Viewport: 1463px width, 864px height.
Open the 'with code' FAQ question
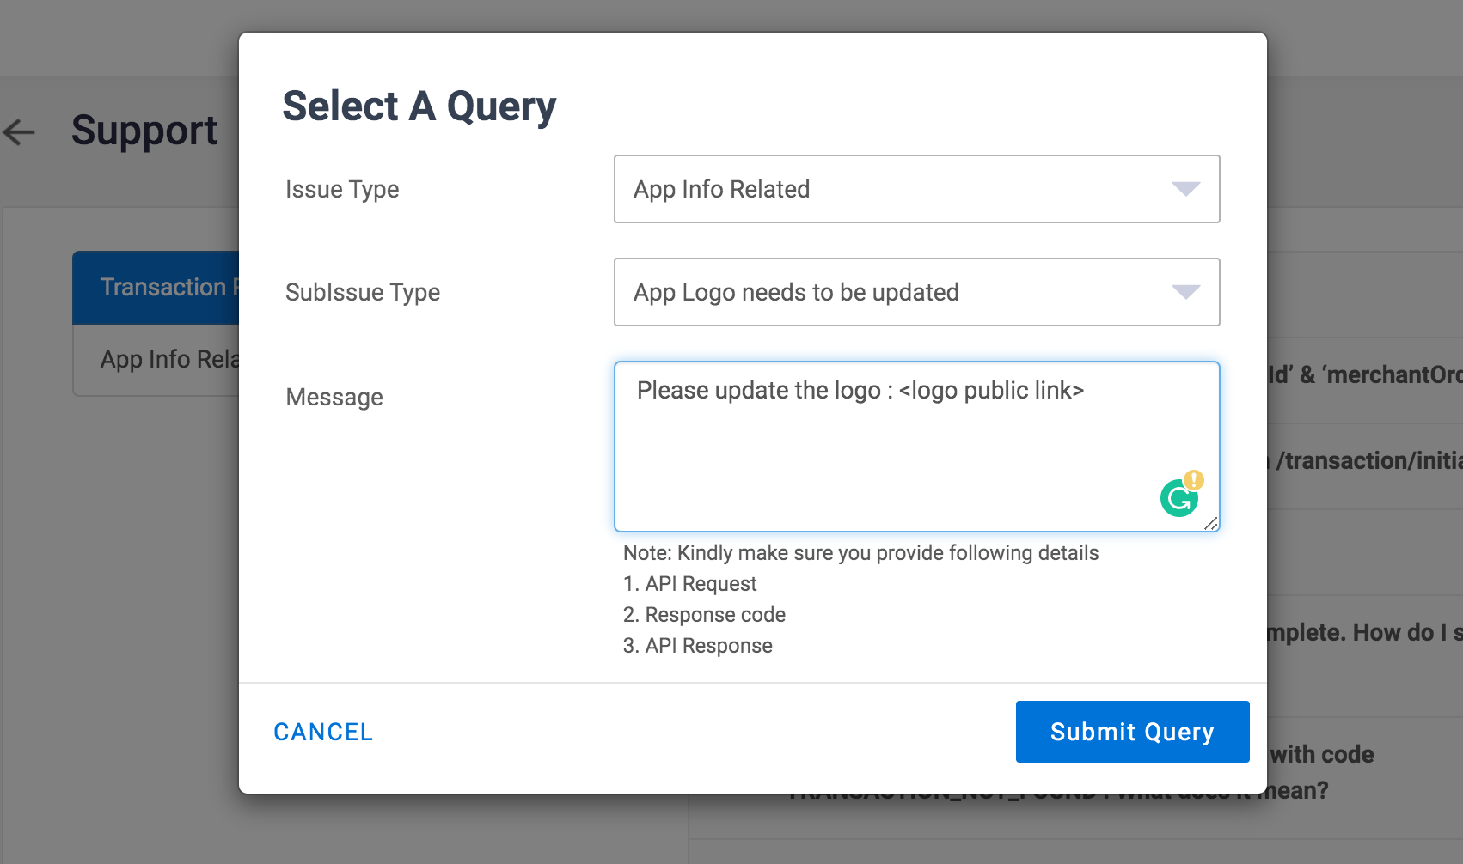pos(1324,755)
